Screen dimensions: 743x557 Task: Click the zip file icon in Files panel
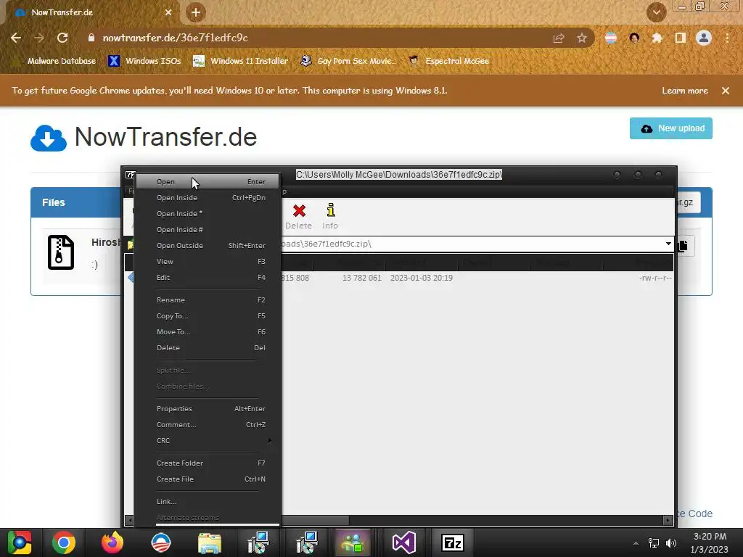point(61,252)
